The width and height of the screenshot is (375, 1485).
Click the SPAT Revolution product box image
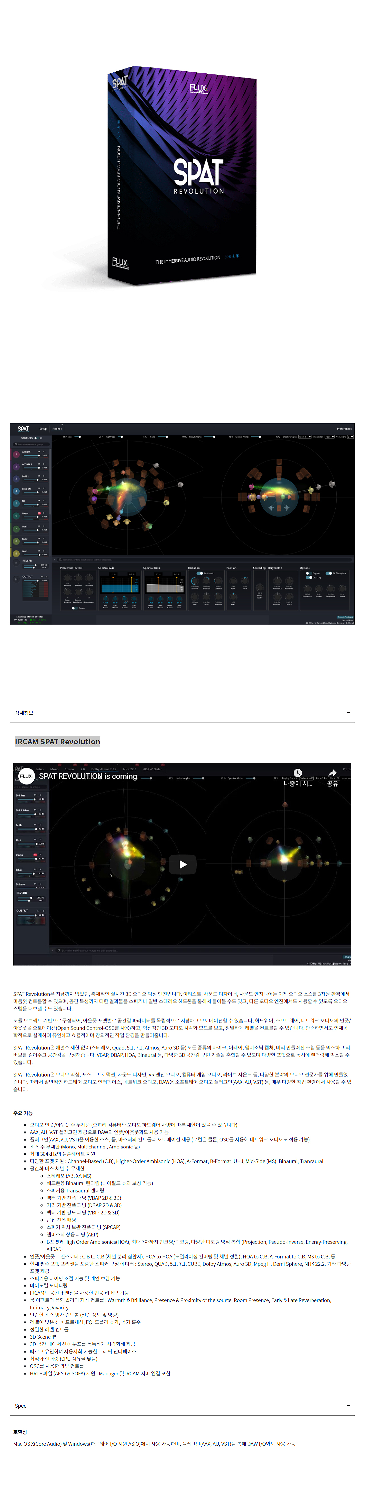point(183,175)
